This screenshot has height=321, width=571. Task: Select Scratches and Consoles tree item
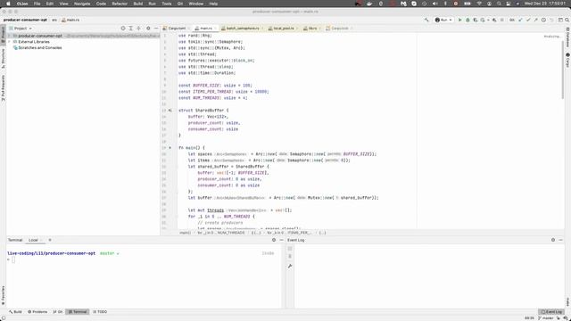click(x=40, y=47)
